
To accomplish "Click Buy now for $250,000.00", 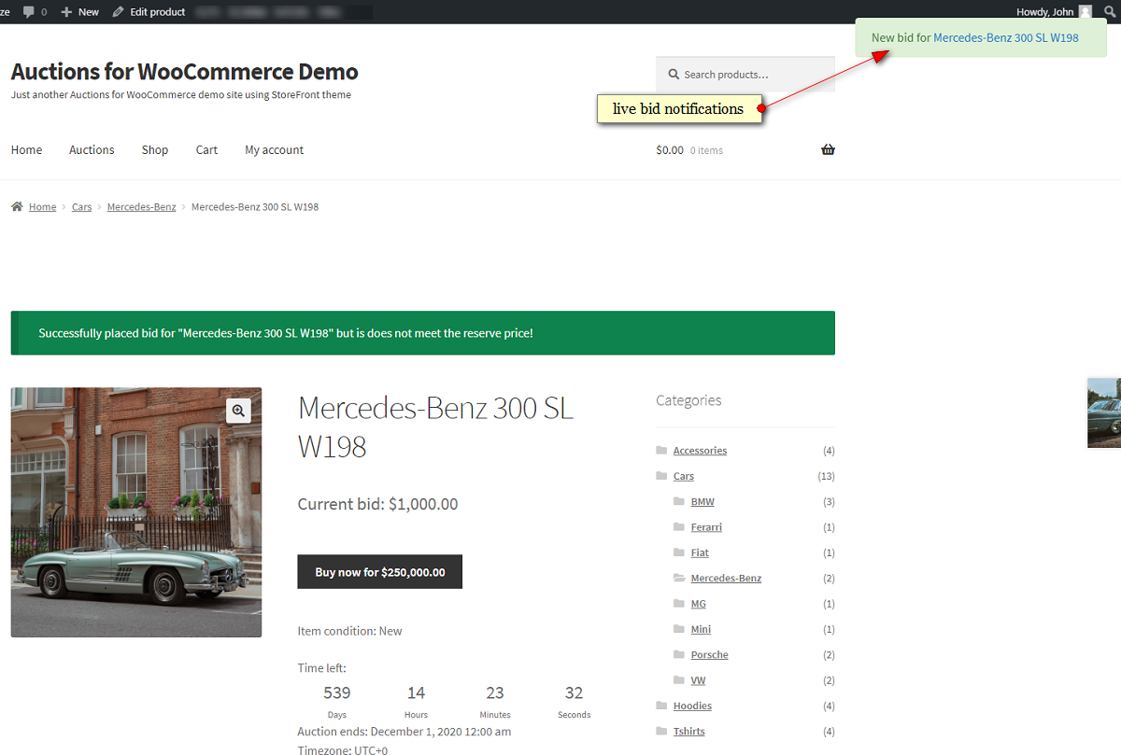I will pyautogui.click(x=379, y=571).
